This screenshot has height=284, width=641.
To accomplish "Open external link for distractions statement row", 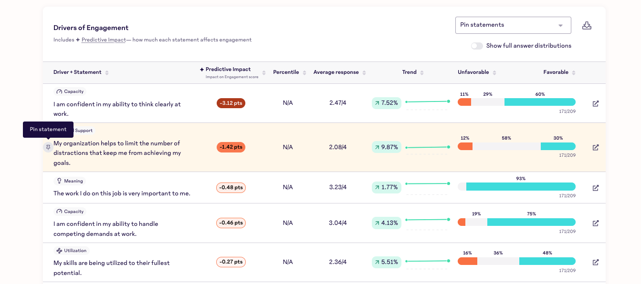I will tap(595, 148).
